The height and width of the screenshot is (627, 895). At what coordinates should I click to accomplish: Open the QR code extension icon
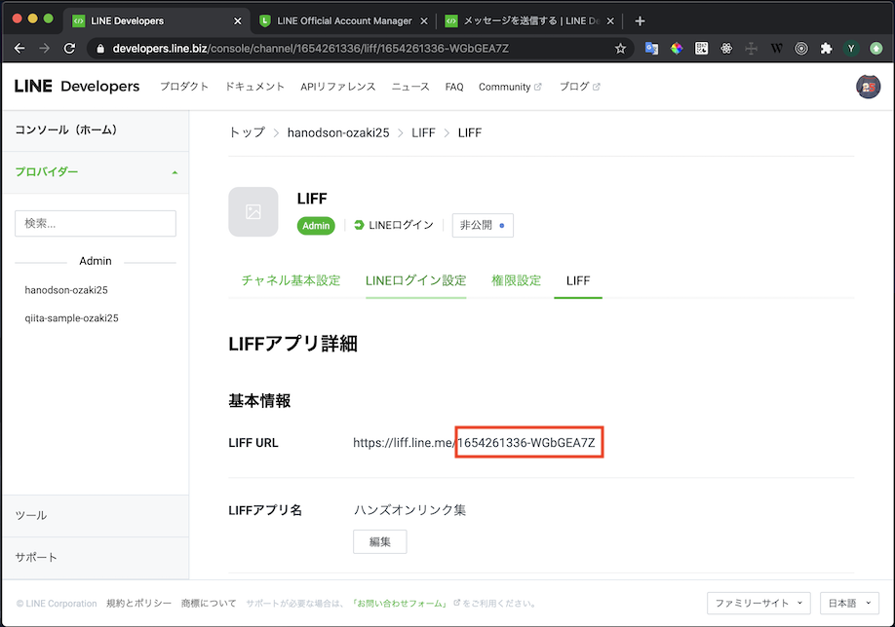[x=702, y=49]
